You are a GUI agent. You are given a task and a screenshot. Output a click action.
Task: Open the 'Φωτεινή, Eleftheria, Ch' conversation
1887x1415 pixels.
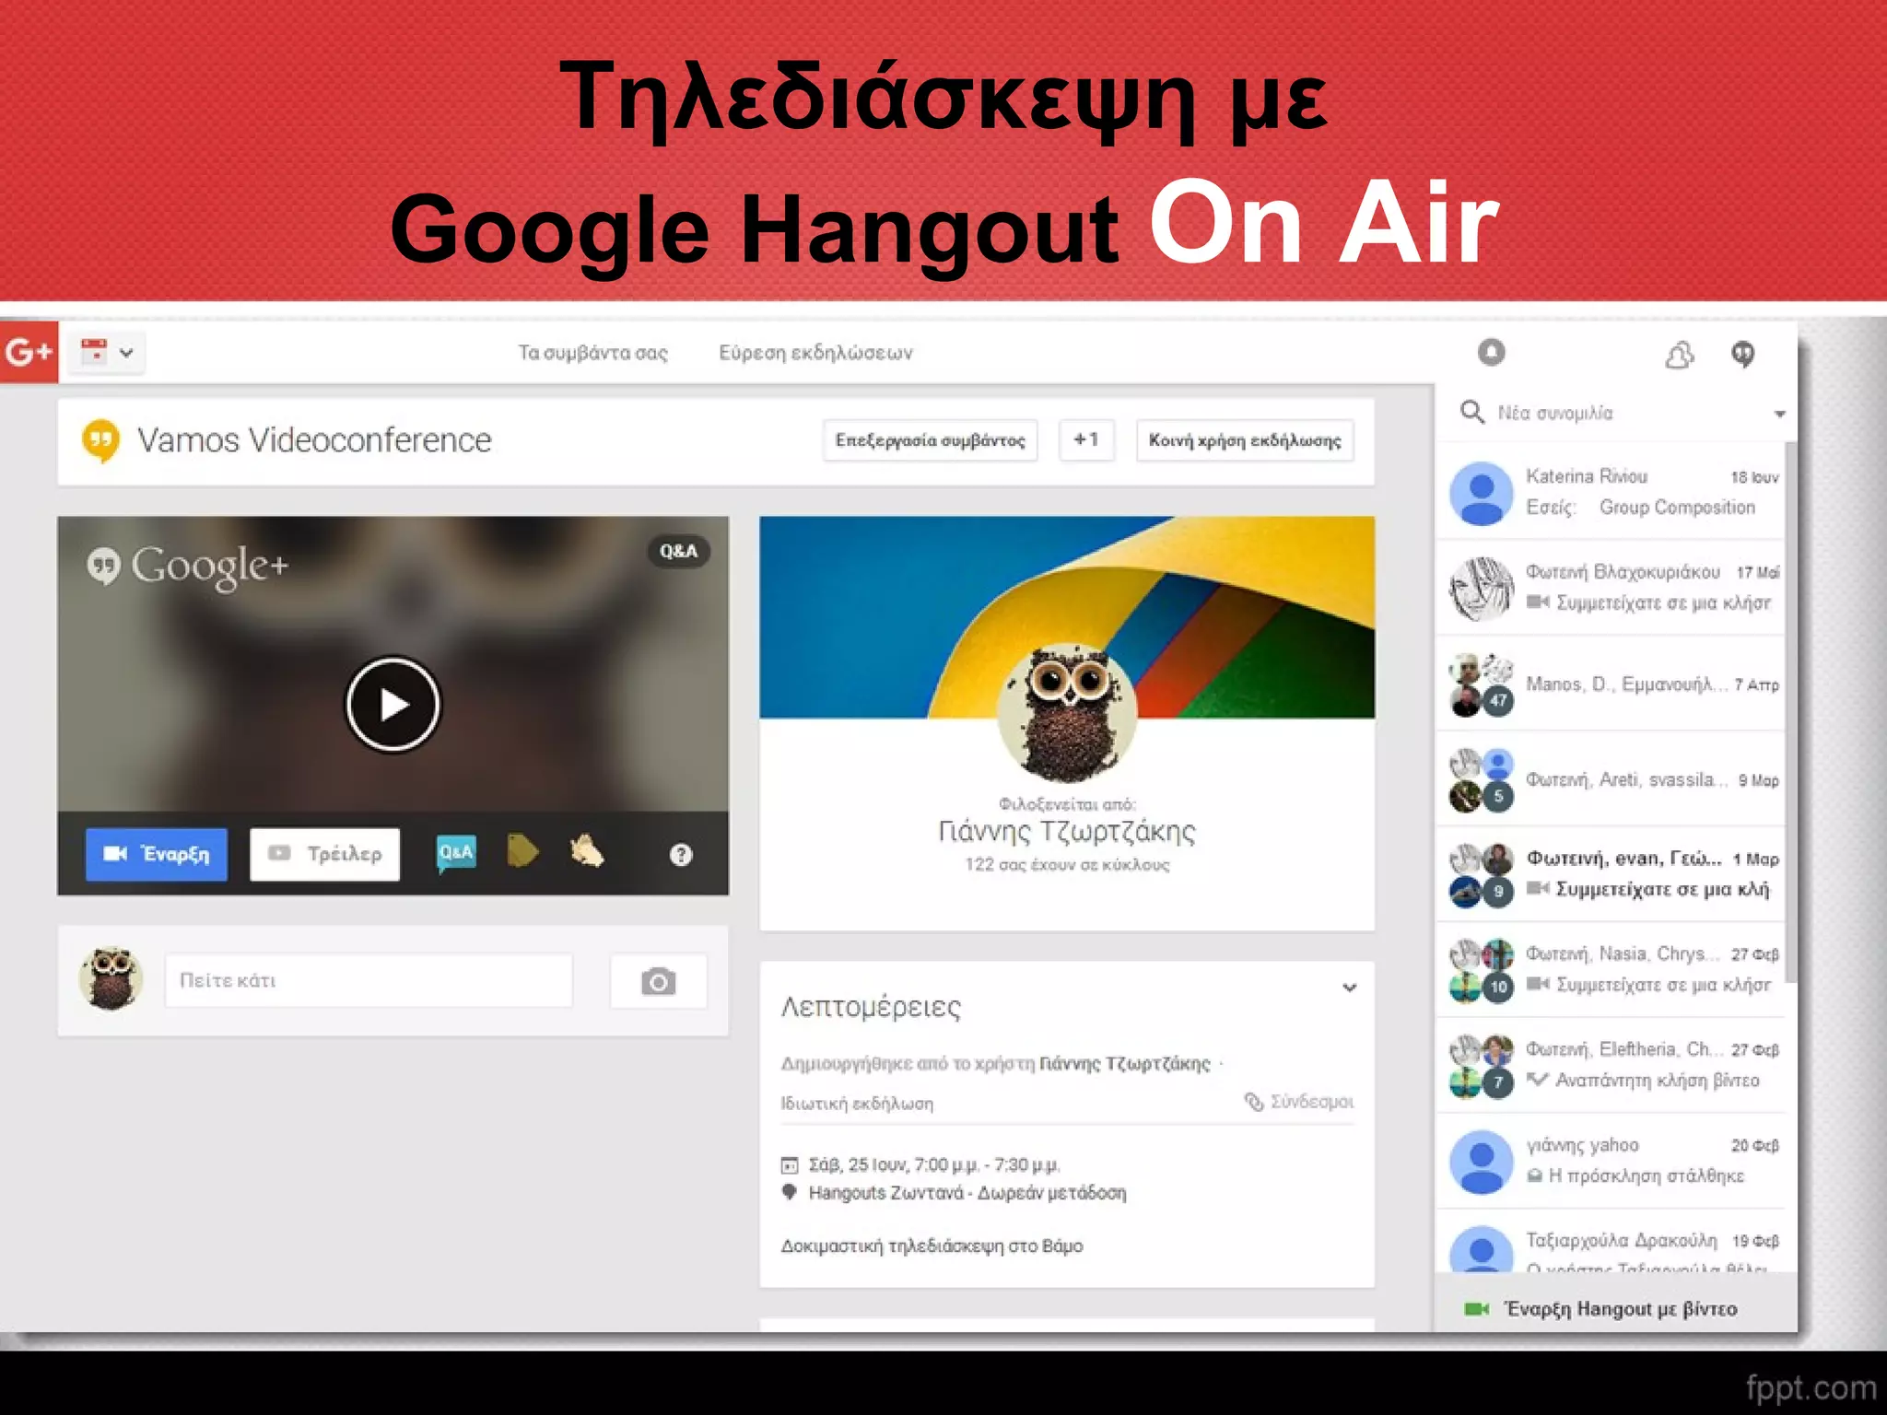click(1611, 1066)
